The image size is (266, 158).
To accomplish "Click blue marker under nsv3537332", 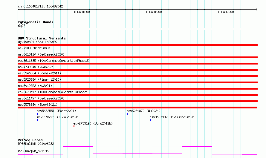I will [150, 120].
